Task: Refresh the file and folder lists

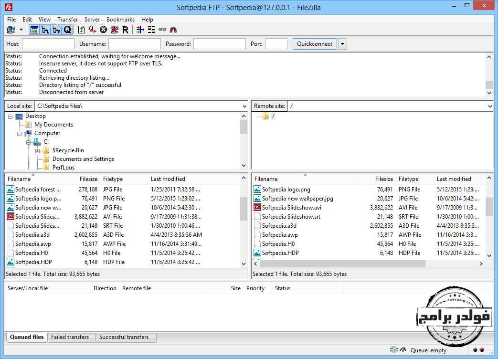Action: (x=81, y=30)
